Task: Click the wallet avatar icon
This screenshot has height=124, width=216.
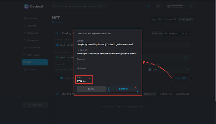Action: [x=168, y=6]
